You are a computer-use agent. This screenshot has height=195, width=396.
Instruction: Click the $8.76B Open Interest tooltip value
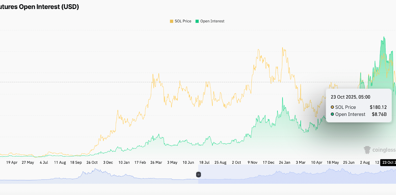[x=379, y=114]
